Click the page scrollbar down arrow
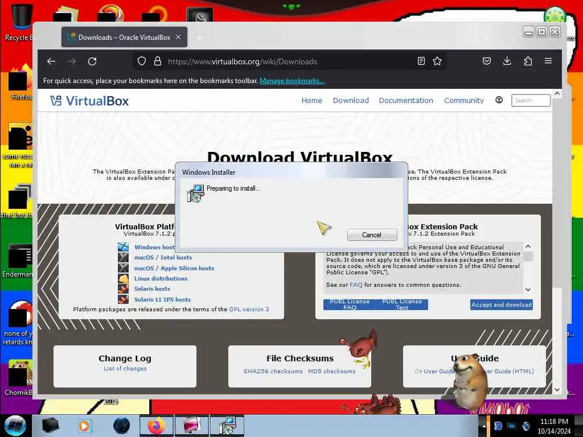Viewport: 583px width, 437px height. click(x=557, y=390)
